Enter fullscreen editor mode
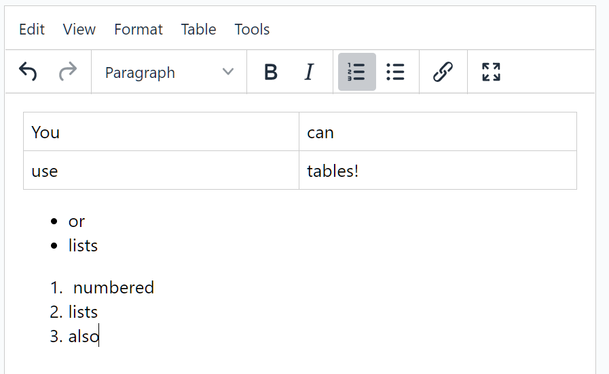 tap(491, 72)
